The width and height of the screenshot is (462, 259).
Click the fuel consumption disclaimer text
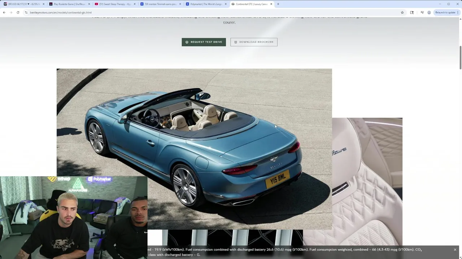tap(285, 252)
